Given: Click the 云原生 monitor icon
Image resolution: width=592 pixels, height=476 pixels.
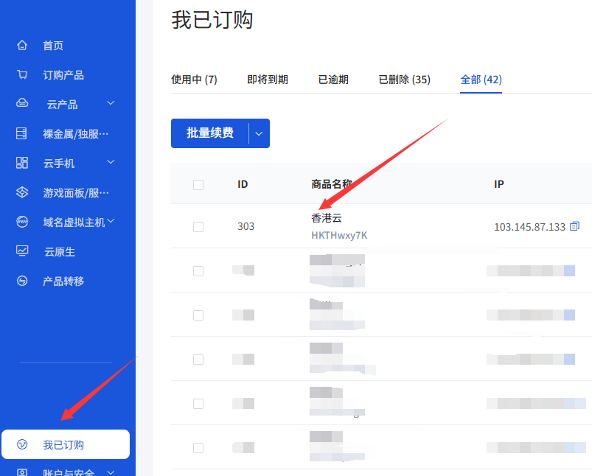Looking at the screenshot, I should coord(22,251).
